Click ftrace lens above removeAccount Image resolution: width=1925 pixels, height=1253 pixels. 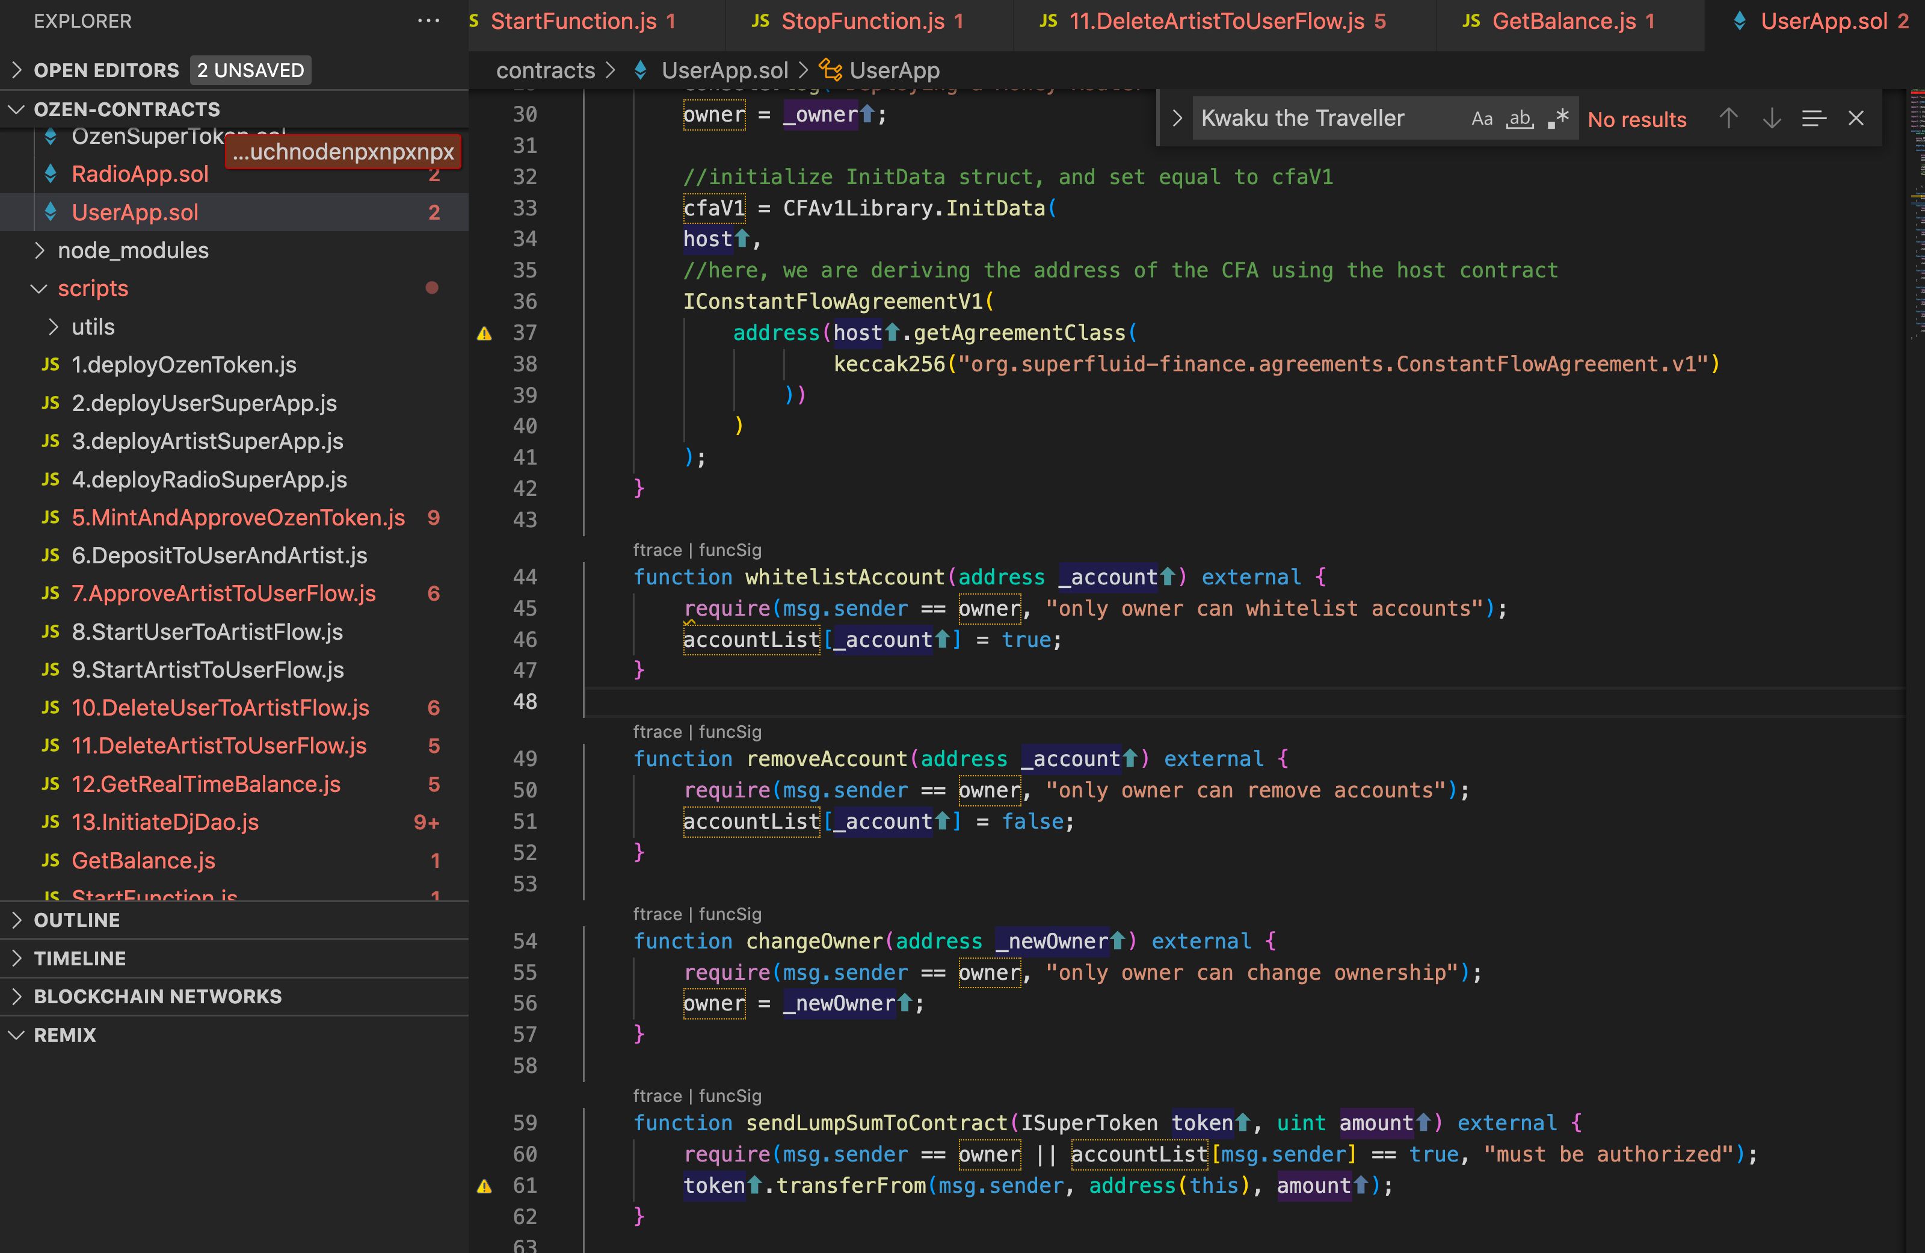pos(657,732)
